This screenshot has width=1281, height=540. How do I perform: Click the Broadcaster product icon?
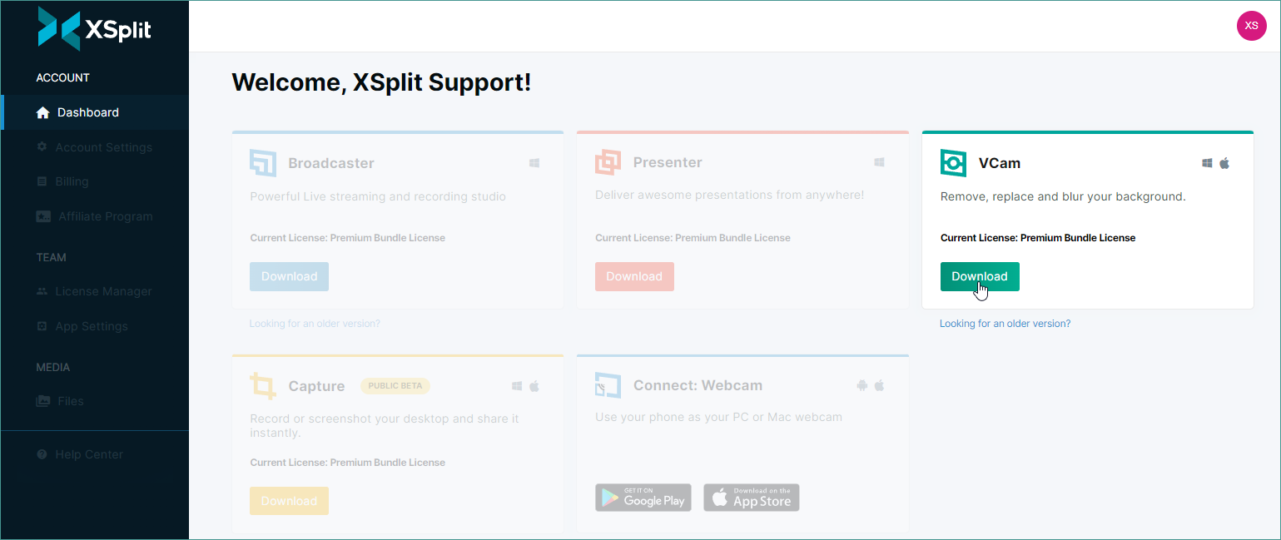point(263,163)
